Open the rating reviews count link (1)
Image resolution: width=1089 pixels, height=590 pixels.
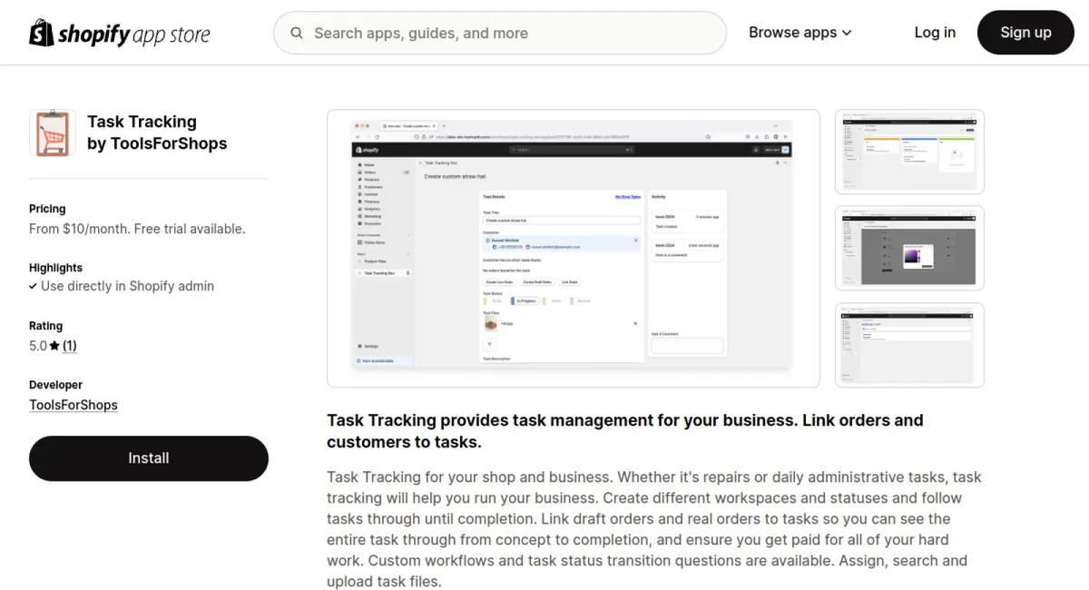[x=70, y=346]
